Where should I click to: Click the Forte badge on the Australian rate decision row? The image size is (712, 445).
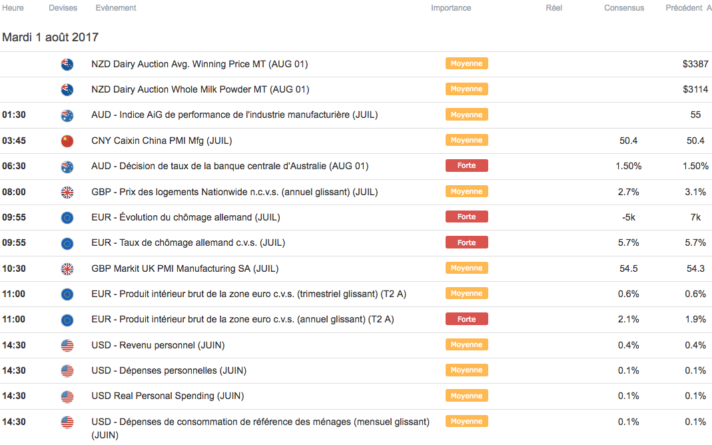coord(467,165)
